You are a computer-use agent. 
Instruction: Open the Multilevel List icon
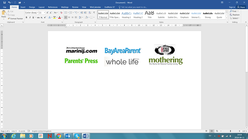[76, 13]
